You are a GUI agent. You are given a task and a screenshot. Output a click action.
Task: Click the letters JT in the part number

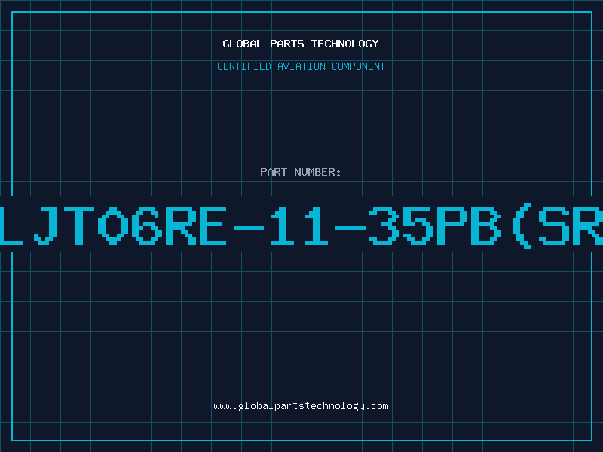pyautogui.click(x=64, y=226)
